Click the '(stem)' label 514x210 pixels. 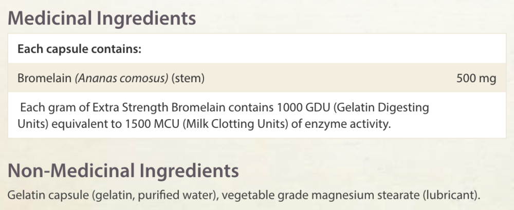[188, 78]
